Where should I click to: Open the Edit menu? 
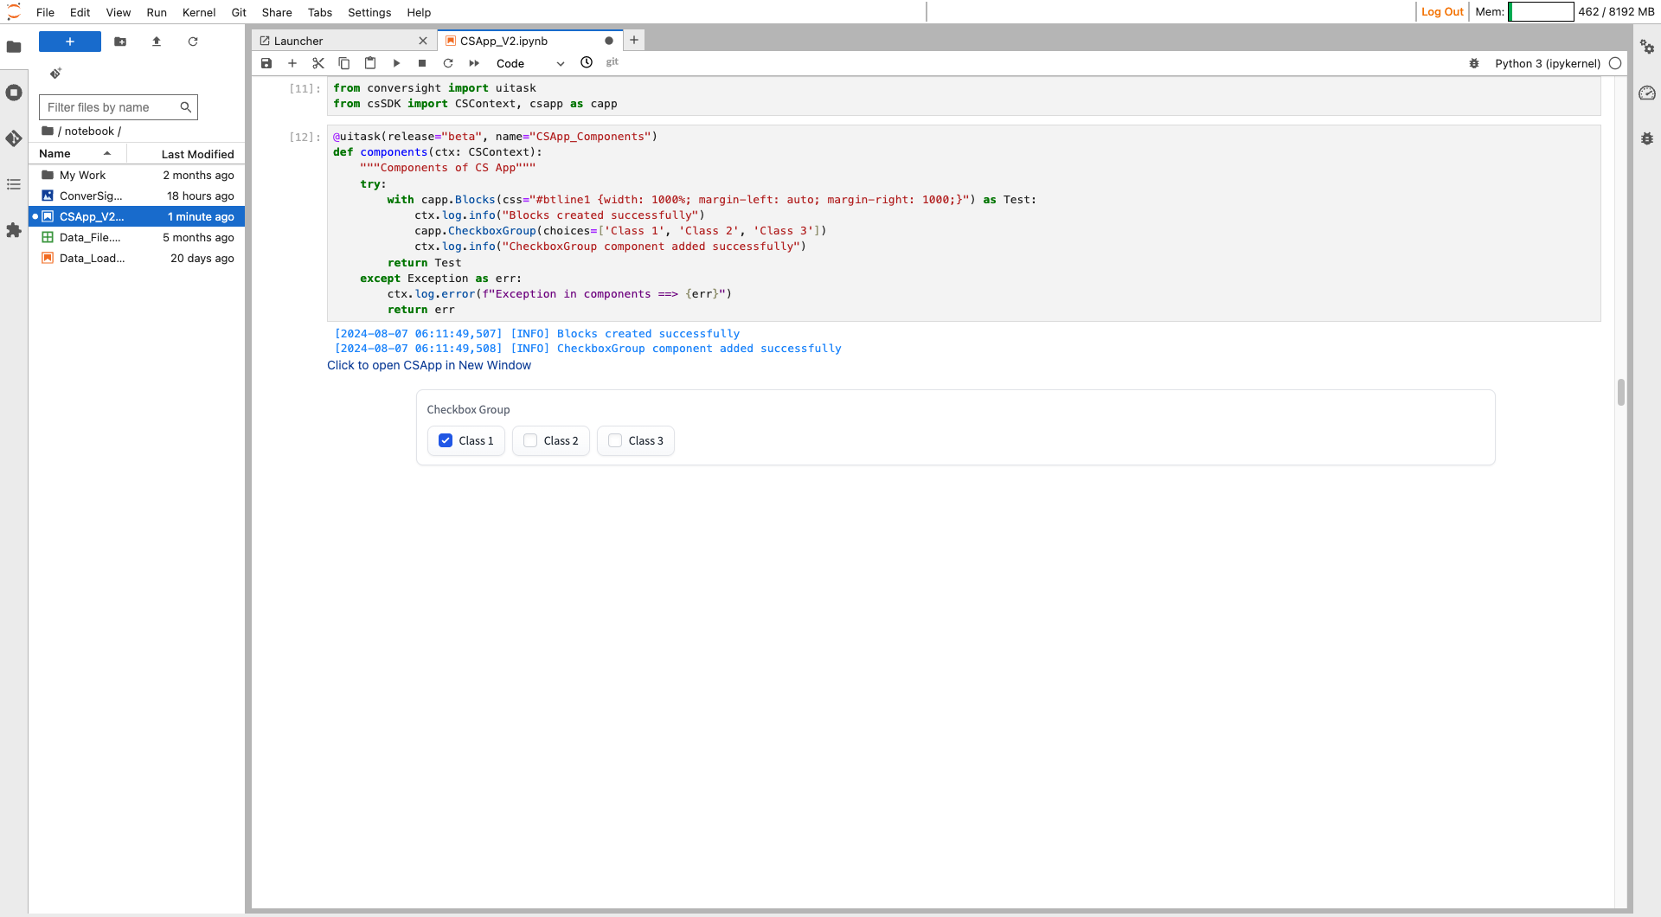80,12
